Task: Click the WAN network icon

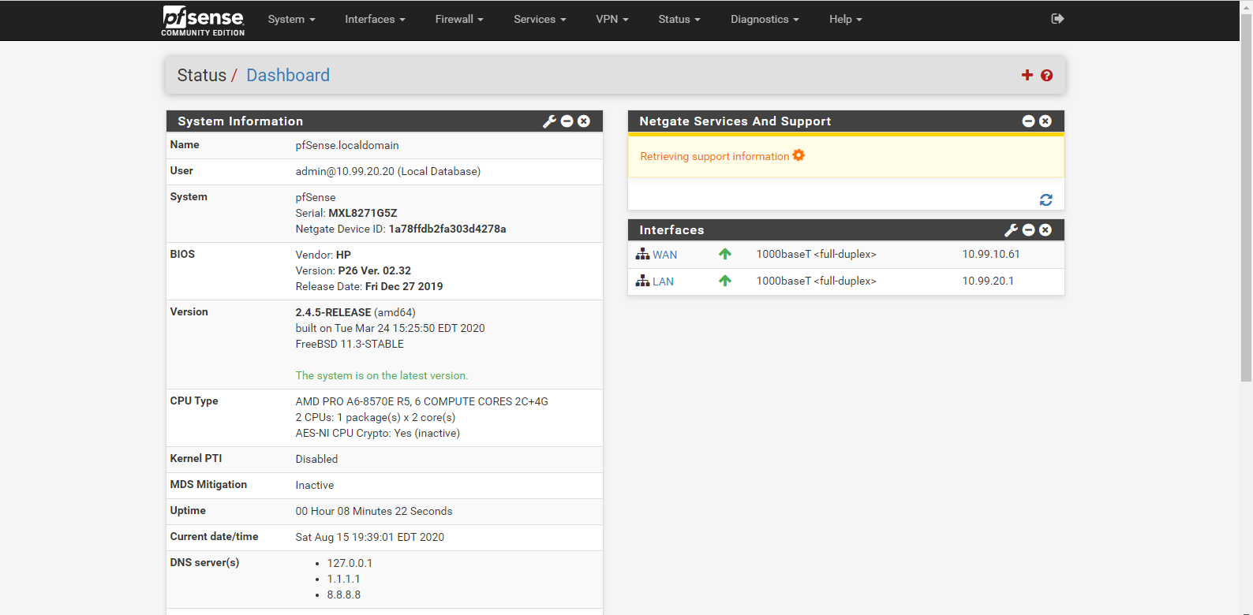Action: point(642,254)
